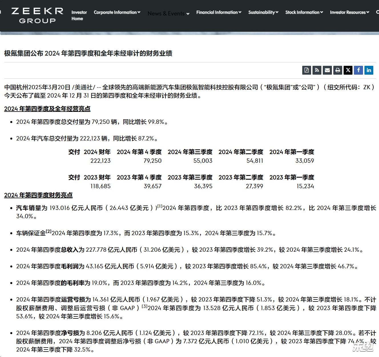Click the table cell 55,003
Image resolution: width=379 pixels, height=357 pixels.
coord(203,161)
